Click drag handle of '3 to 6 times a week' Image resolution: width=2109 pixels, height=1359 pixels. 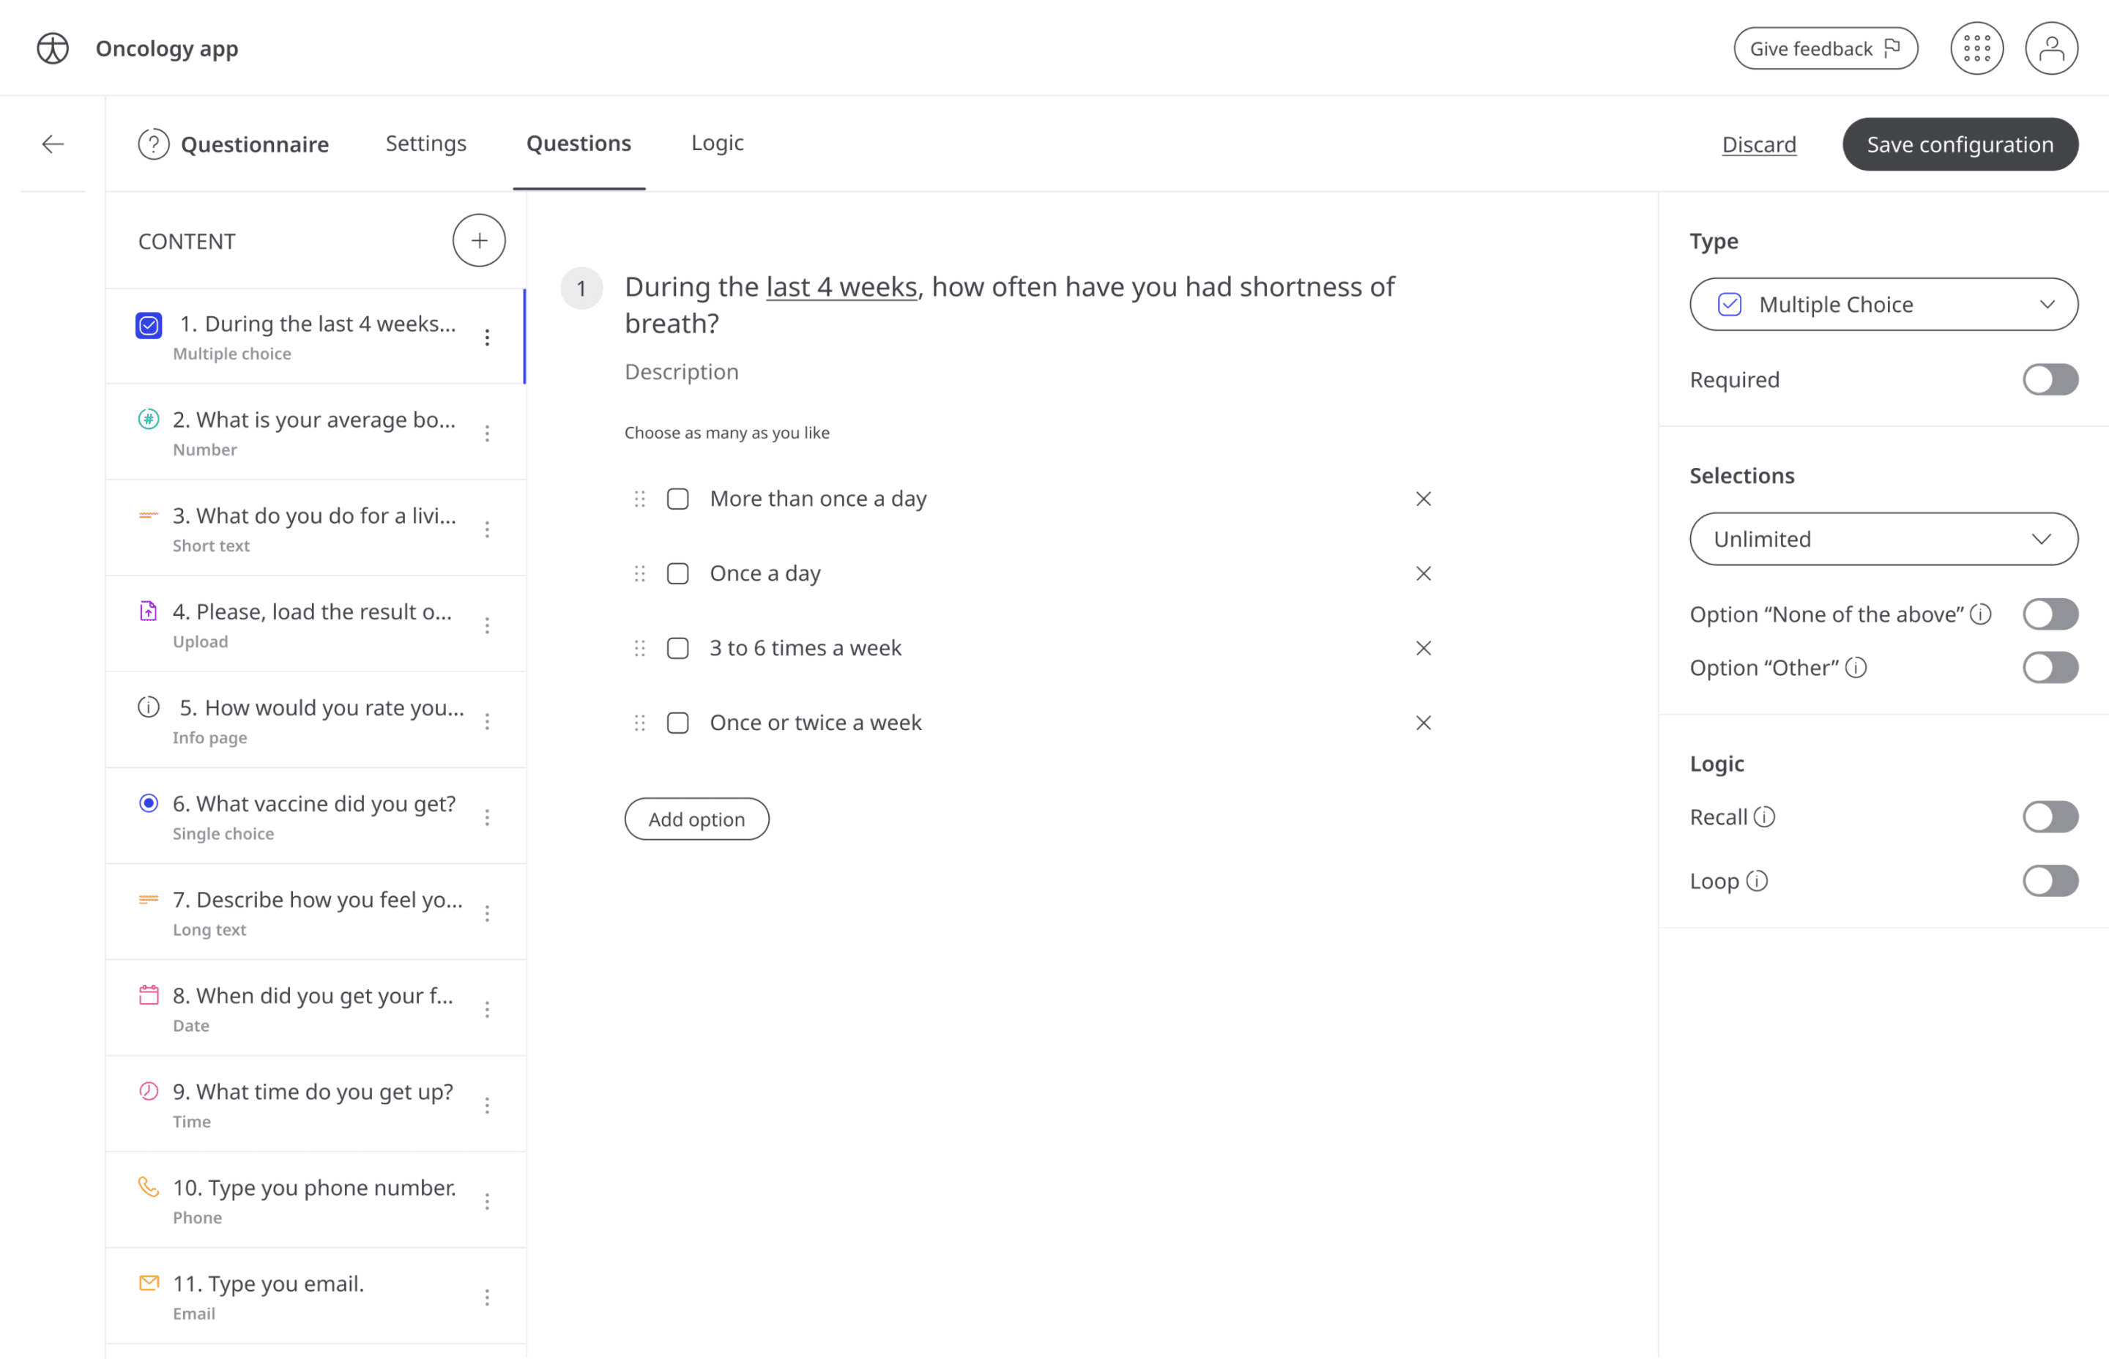coord(640,649)
